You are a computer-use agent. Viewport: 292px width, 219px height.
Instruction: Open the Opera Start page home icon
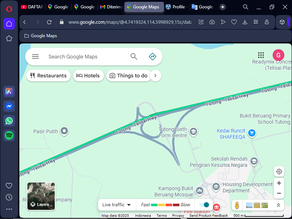click(x=9, y=24)
